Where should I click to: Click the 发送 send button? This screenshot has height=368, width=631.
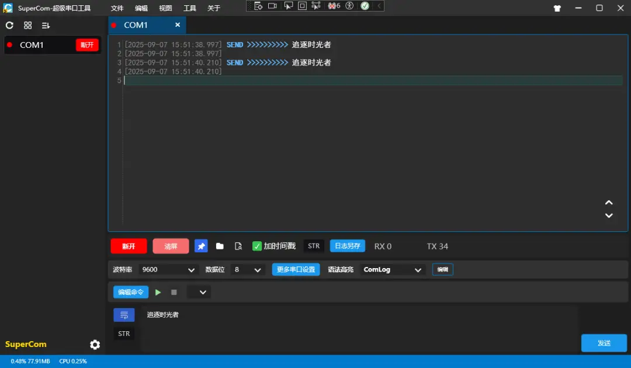[x=604, y=343]
